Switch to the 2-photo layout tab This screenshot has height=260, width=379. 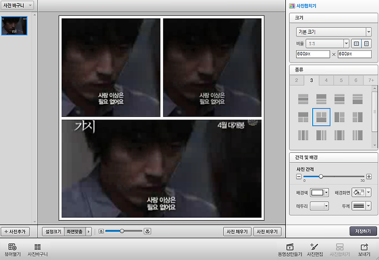[296, 80]
